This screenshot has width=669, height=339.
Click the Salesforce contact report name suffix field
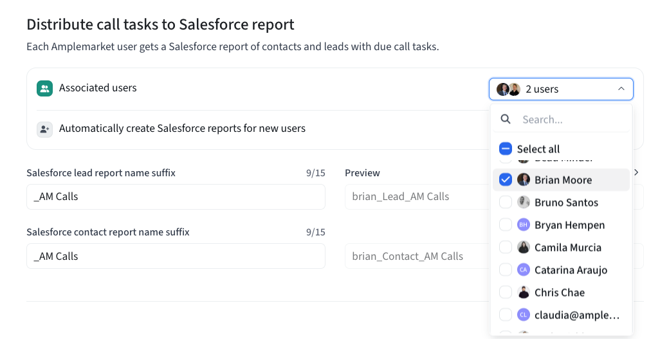point(176,256)
